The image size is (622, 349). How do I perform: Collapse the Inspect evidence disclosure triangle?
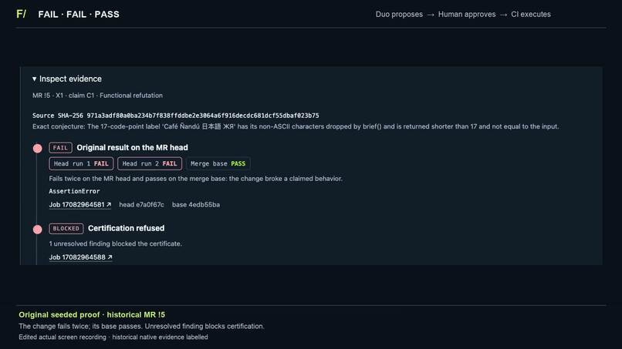click(x=35, y=79)
